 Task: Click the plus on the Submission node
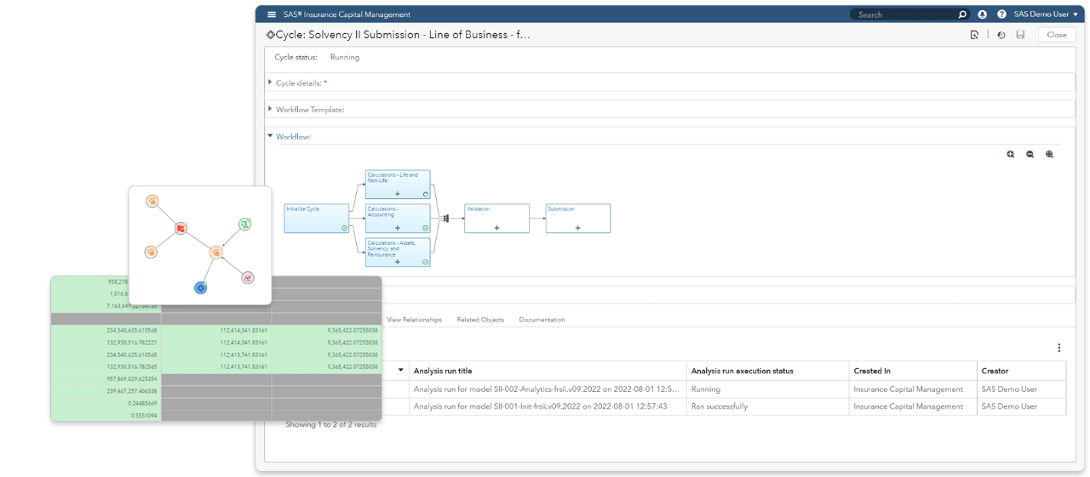578,228
